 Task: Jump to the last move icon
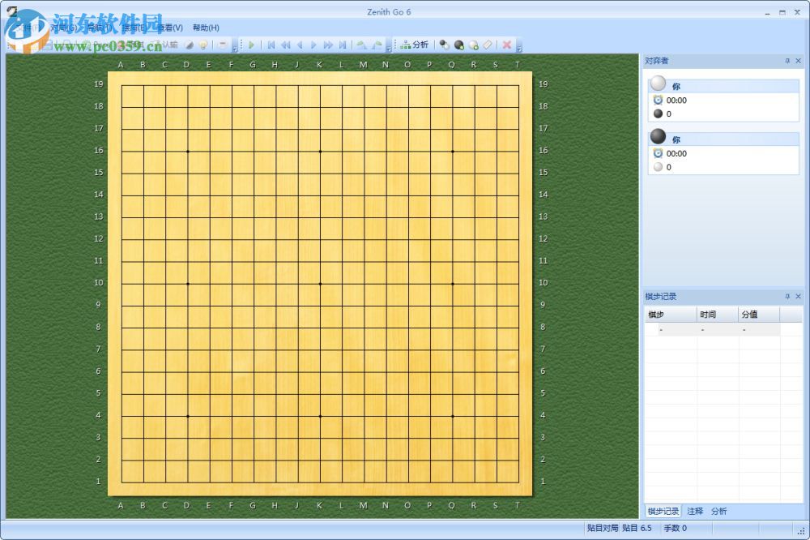(x=341, y=45)
